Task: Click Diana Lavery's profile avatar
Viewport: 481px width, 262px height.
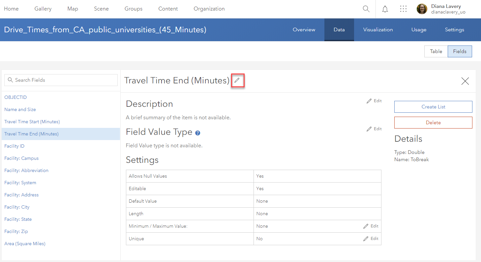Action: click(422, 9)
